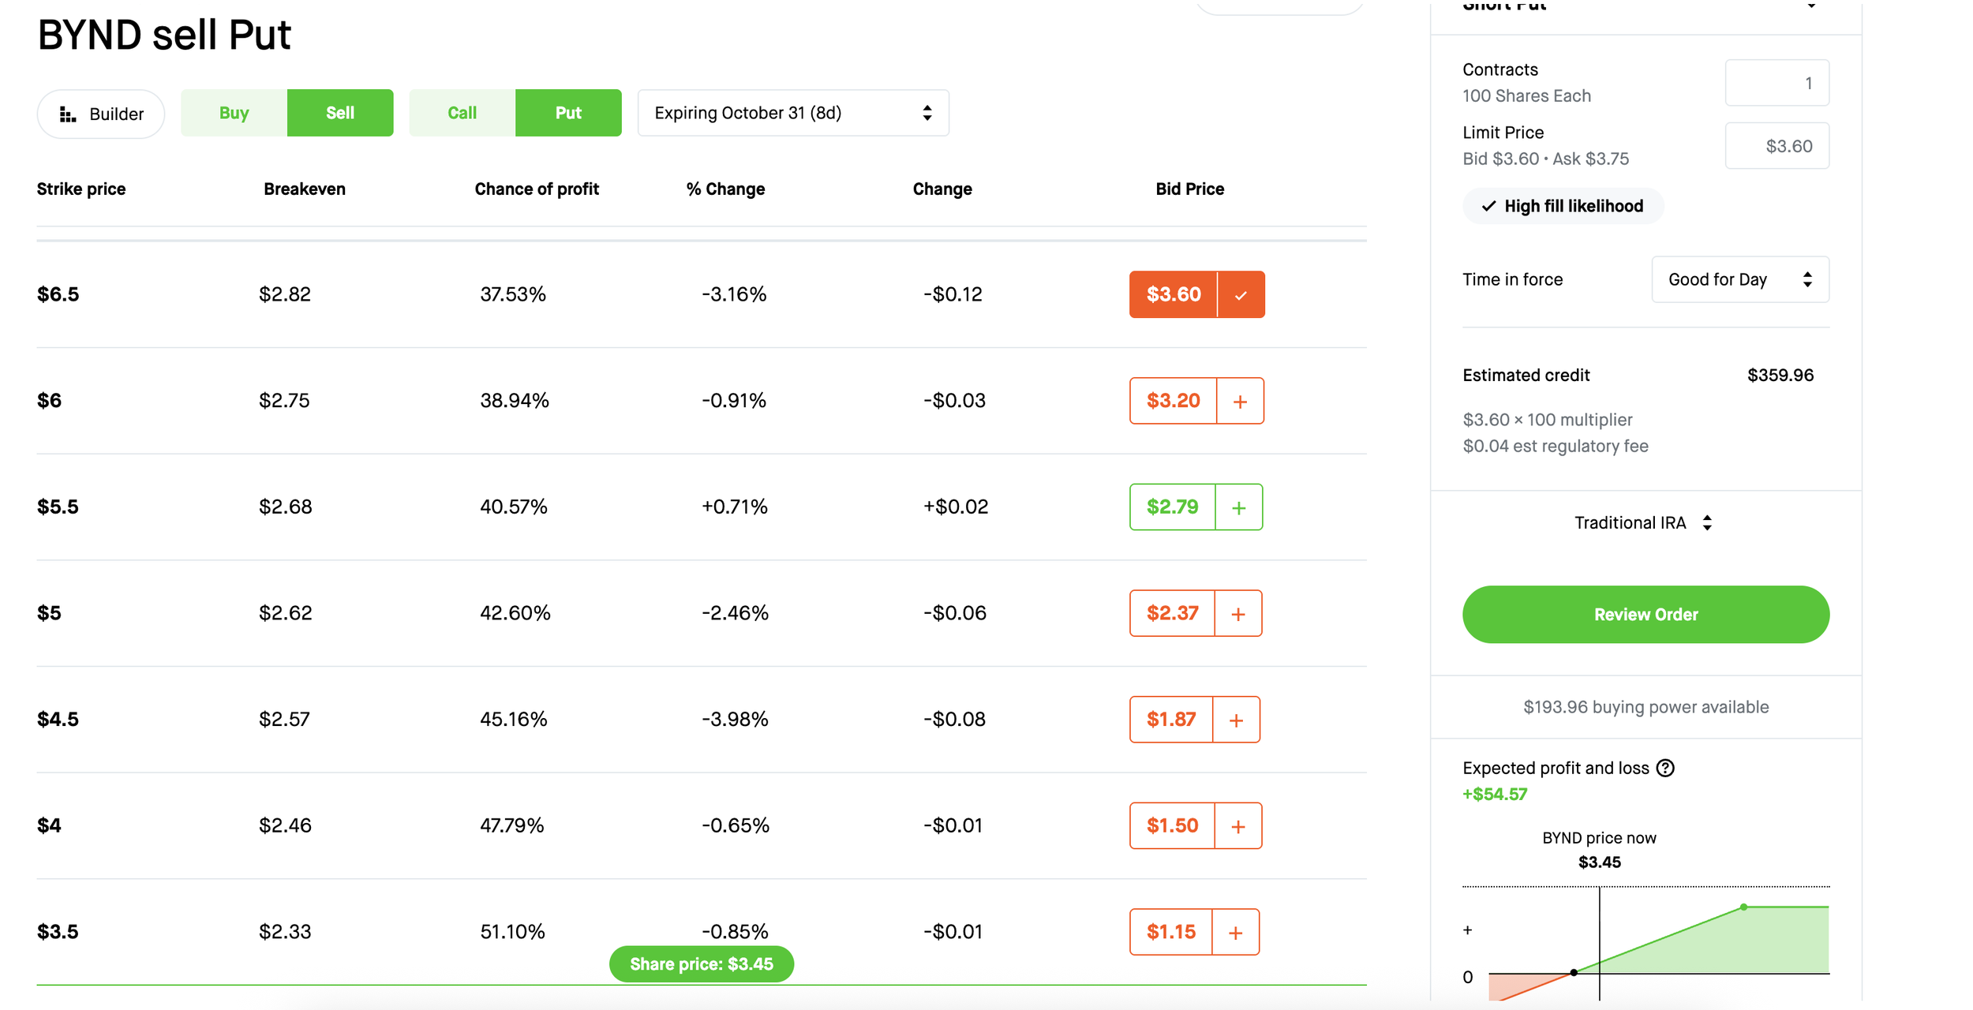Open the Expected profit and loss help icon
The image size is (1973, 1010).
(x=1665, y=769)
